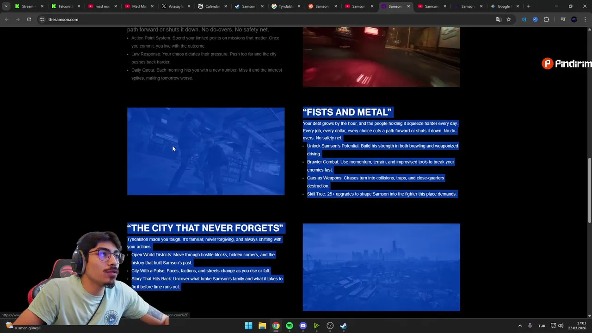Viewport: 592px width, 333px height.
Task: Open the 'Kısmen güneşli' weather widget
Action: pos(22,326)
